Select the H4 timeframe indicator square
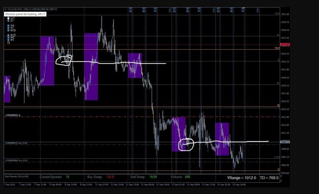Image resolution: width=319 pixels, height=194 pixels. tap(8, 26)
